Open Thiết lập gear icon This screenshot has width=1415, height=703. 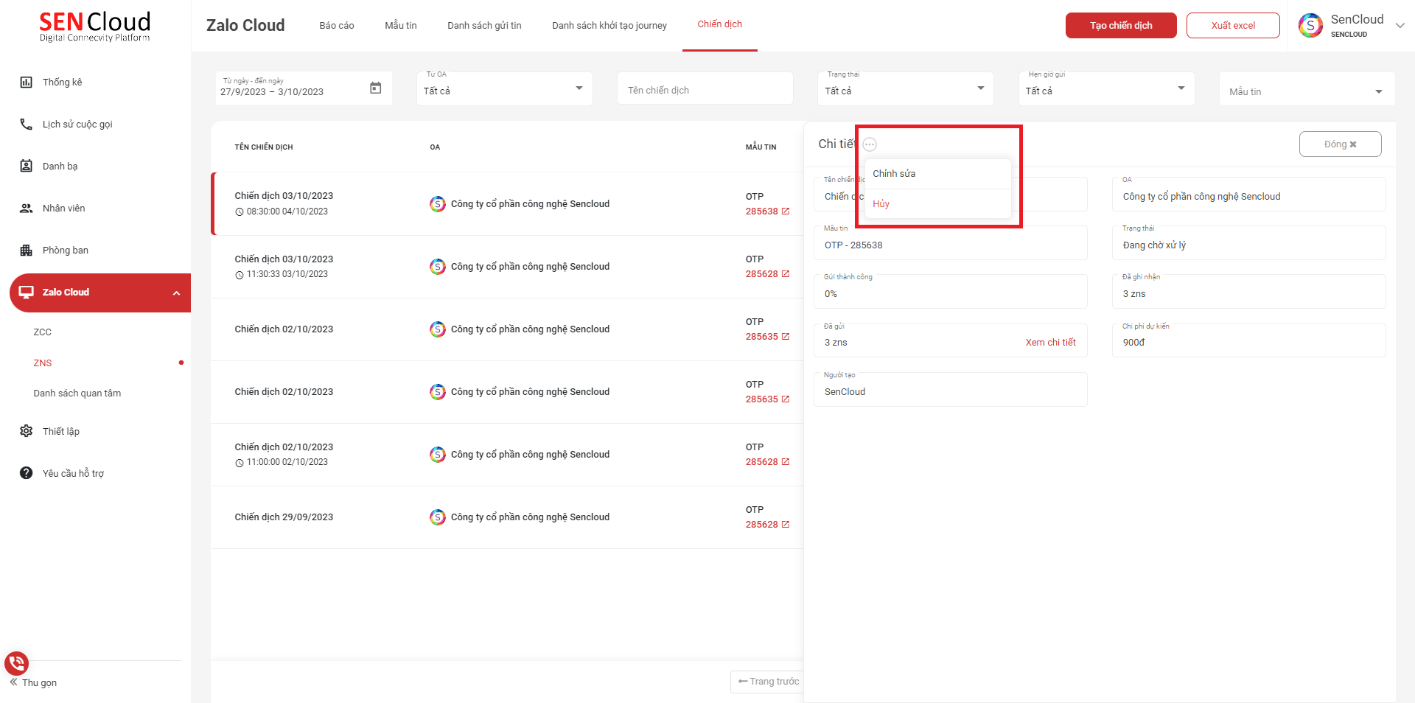26,431
